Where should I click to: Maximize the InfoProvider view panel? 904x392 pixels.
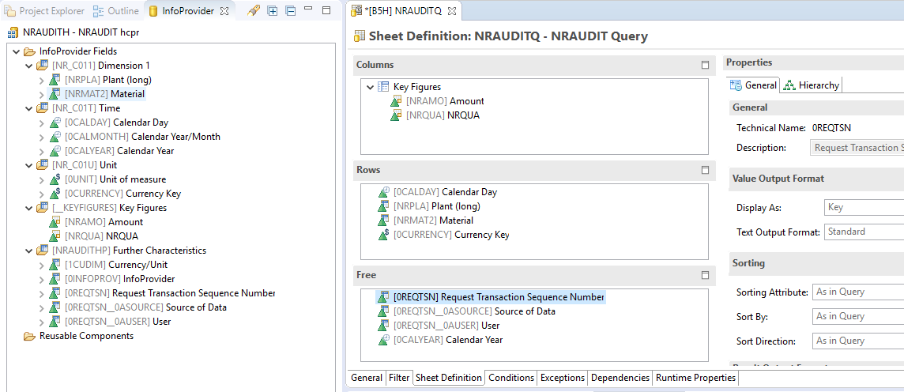[x=326, y=10]
